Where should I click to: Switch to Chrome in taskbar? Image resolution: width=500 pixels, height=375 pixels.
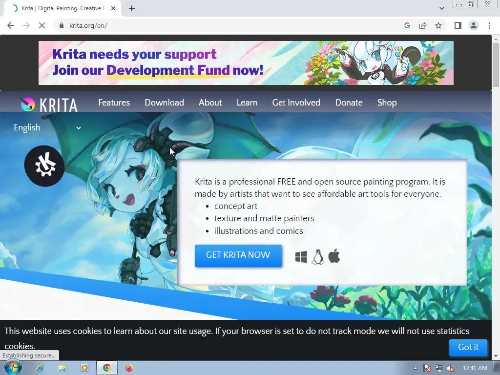[106, 368]
